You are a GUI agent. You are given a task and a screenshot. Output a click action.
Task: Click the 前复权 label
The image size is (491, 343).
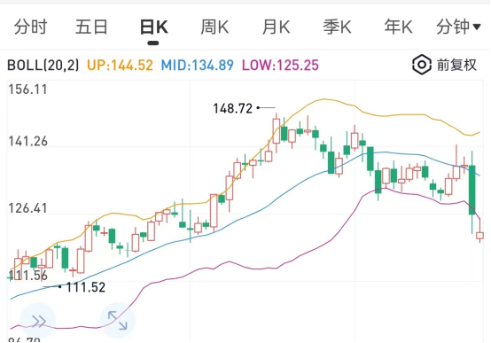pyautogui.click(x=456, y=66)
